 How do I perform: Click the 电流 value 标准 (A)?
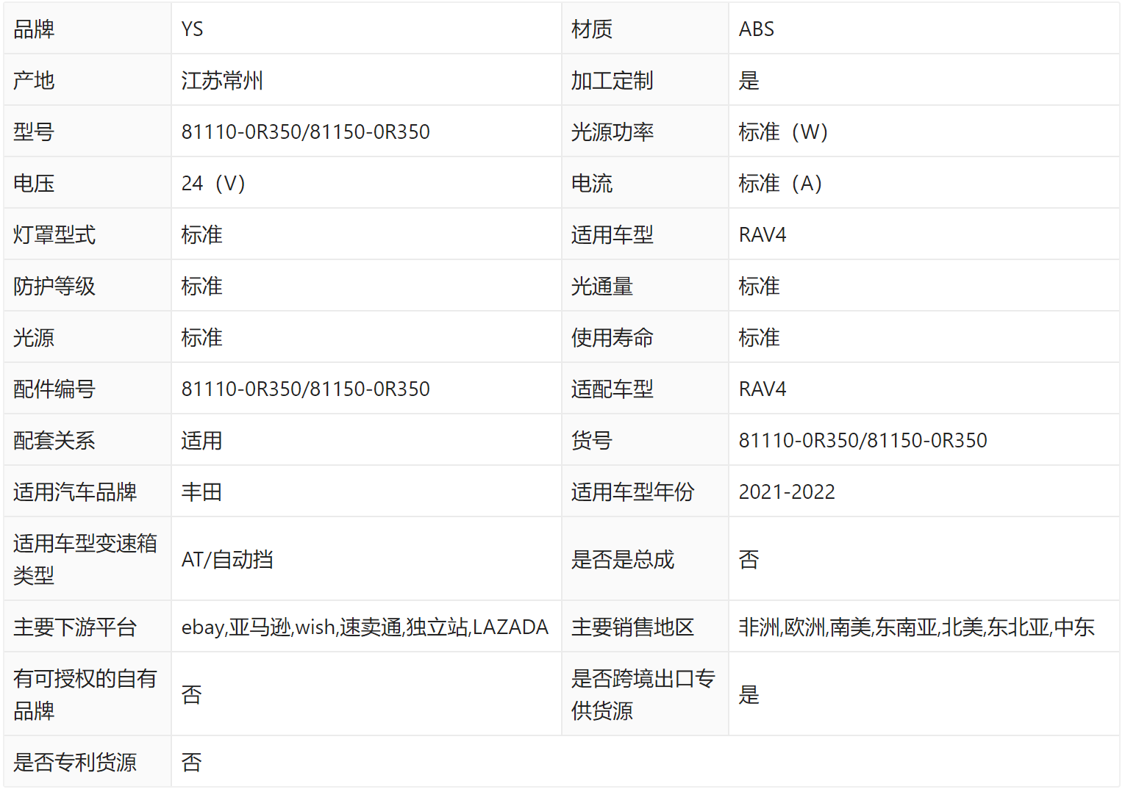780,184
